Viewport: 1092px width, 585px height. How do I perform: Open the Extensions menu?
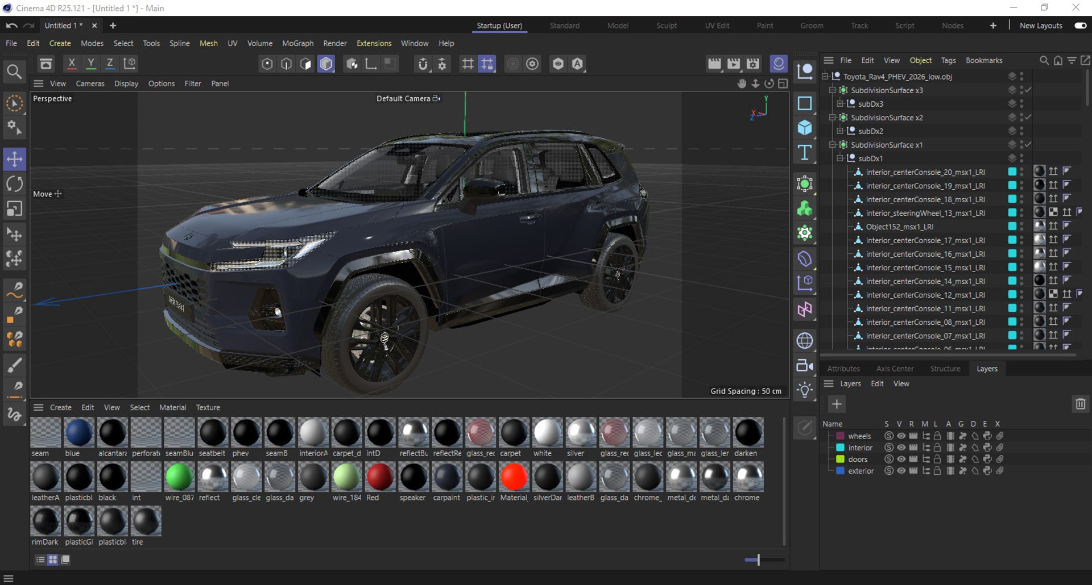click(x=374, y=43)
